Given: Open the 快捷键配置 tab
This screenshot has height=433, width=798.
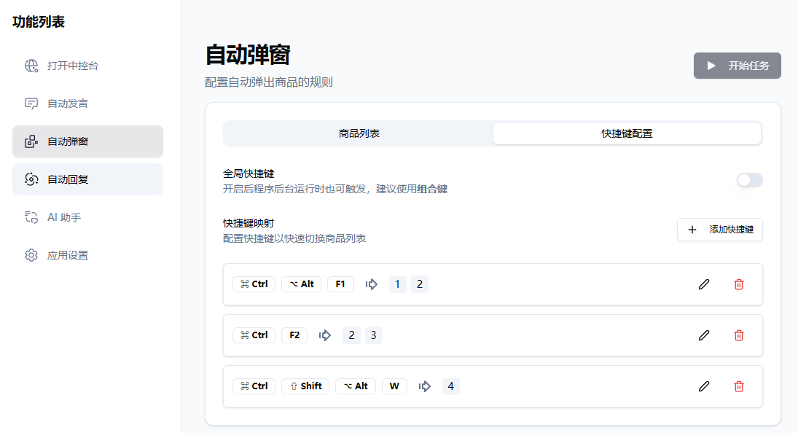Looking at the screenshot, I should click(x=627, y=133).
